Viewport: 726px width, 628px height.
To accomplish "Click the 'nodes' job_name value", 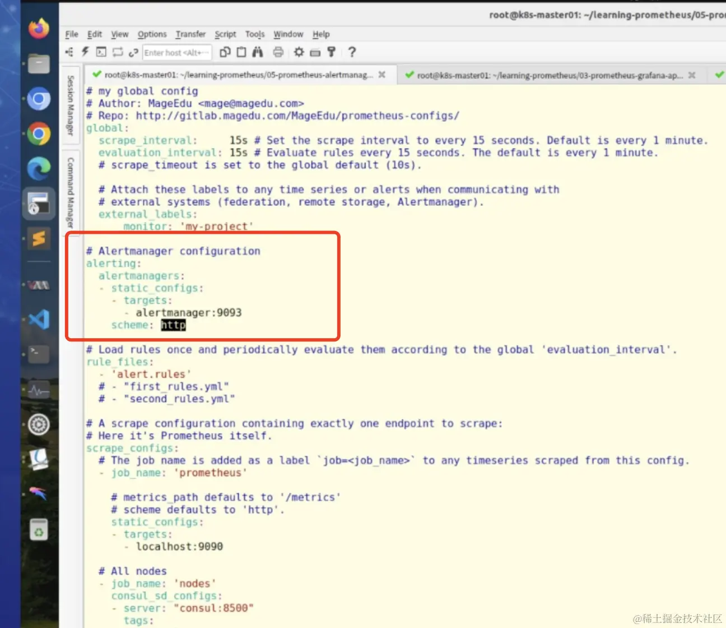I will click(194, 584).
